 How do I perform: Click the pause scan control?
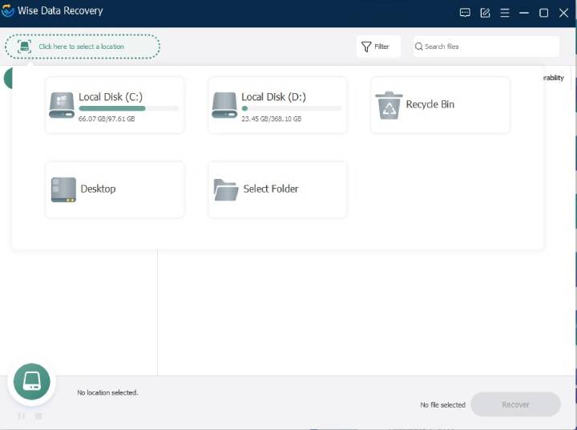point(22,416)
